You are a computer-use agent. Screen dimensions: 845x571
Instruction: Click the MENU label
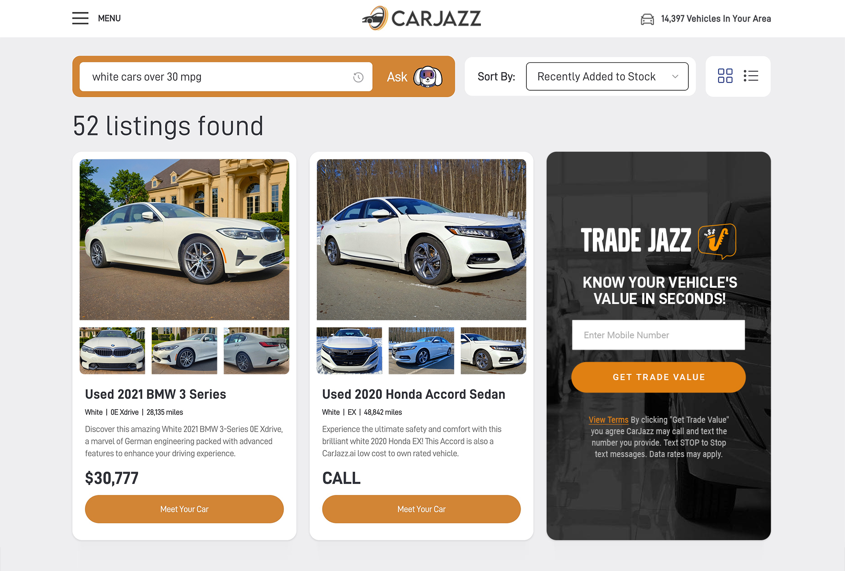coord(109,18)
